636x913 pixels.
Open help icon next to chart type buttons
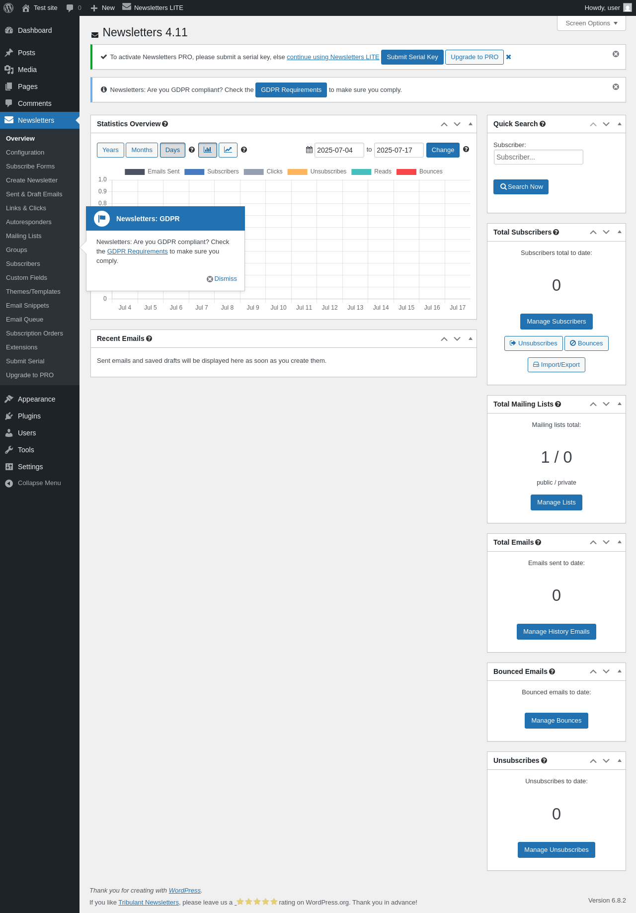[244, 150]
